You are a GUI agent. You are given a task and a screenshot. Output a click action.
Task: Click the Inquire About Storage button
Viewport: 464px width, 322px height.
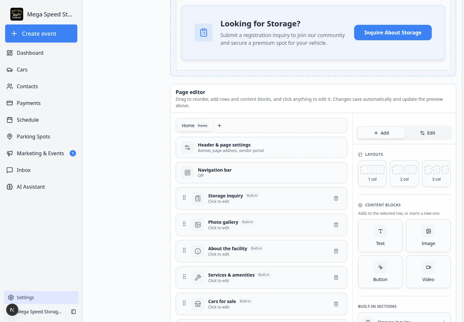pos(393,33)
